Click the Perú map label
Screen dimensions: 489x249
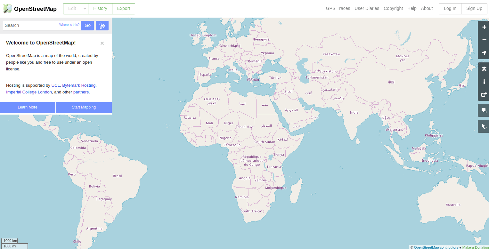[x=72, y=174]
